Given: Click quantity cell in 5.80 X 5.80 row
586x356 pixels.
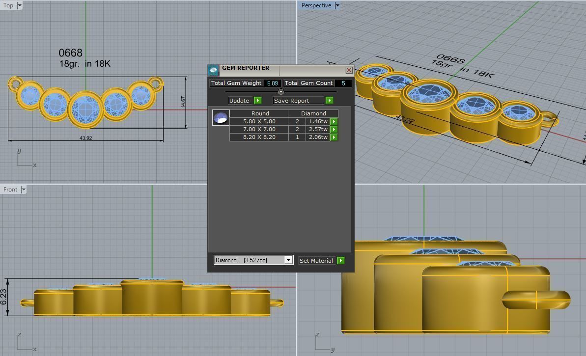Looking at the screenshot, I should 297,121.
